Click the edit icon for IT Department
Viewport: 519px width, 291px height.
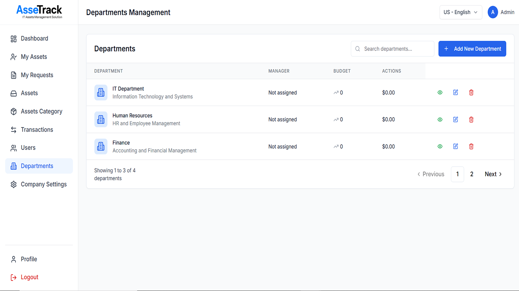(456, 93)
